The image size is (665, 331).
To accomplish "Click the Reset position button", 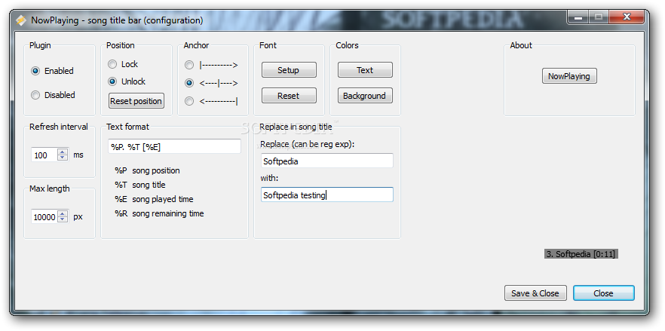I will (136, 101).
